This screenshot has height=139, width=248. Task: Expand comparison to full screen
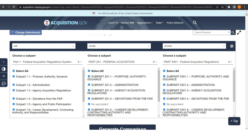tap(239, 32)
